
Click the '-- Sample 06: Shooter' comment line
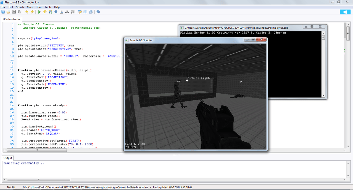coord(36,24)
